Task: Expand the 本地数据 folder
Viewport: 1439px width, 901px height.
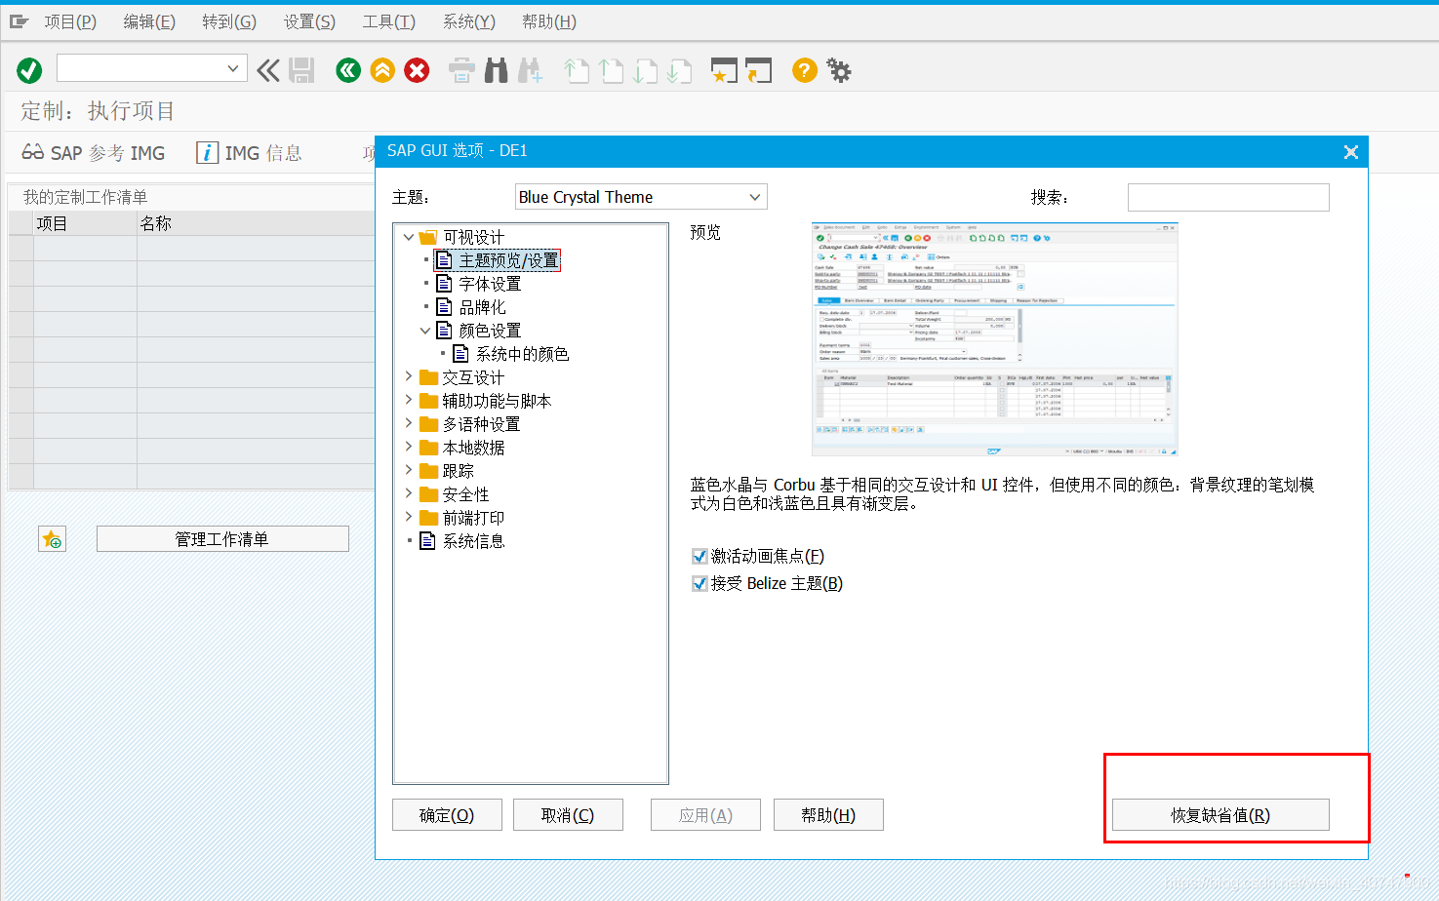Action: 409,447
